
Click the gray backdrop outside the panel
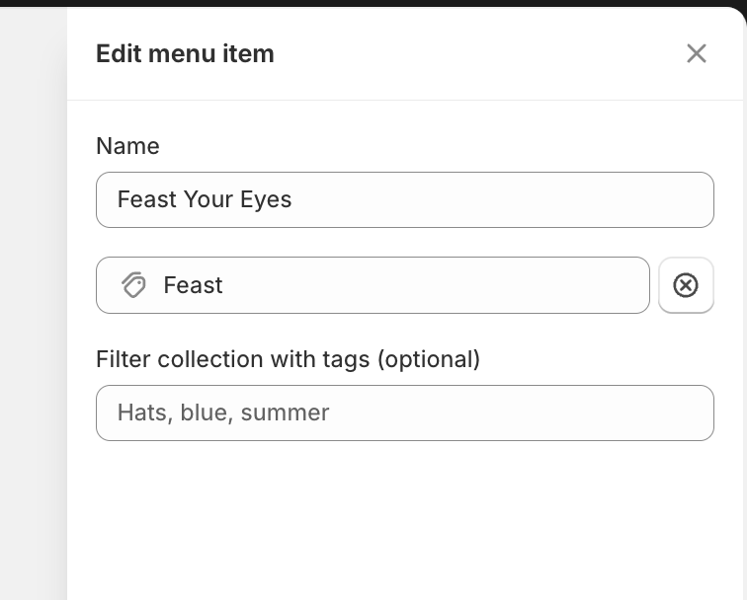(x=33, y=296)
